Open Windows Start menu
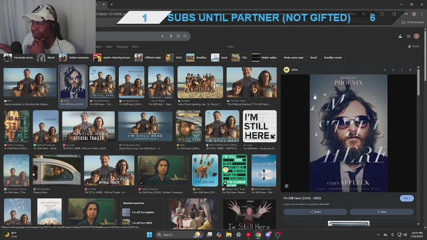This screenshot has width=427, height=240. point(149,235)
